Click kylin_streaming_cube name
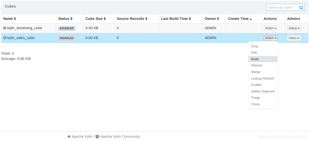 (25, 28)
